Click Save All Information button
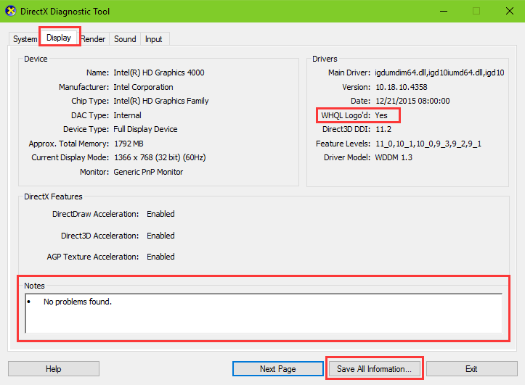 click(375, 368)
